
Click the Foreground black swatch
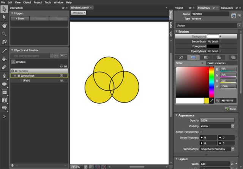[213, 46]
